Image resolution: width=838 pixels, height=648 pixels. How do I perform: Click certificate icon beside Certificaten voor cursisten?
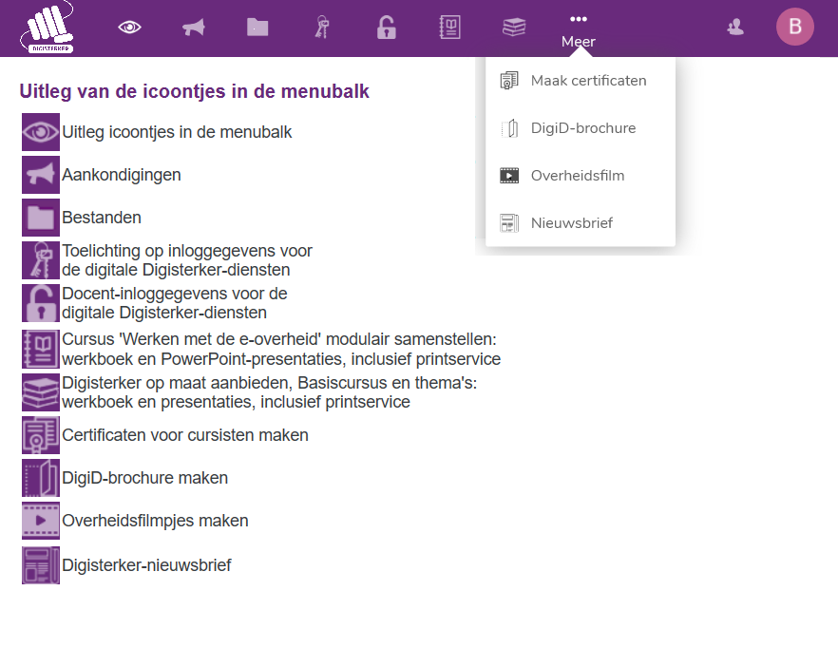tap(41, 435)
